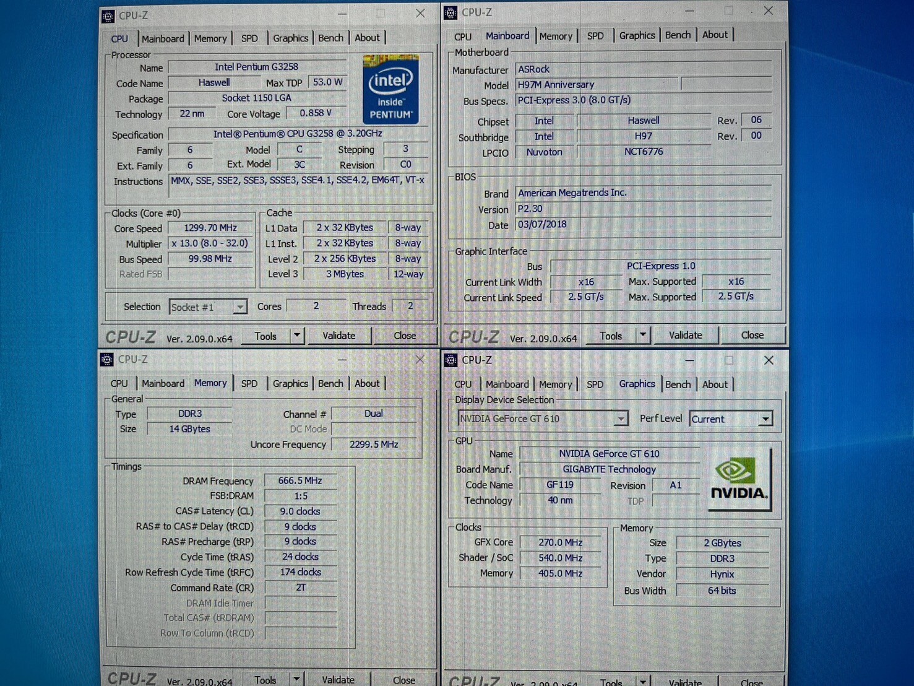914x686 pixels.
Task: Select Memory tab in Mainboard window
Action: pos(556,37)
